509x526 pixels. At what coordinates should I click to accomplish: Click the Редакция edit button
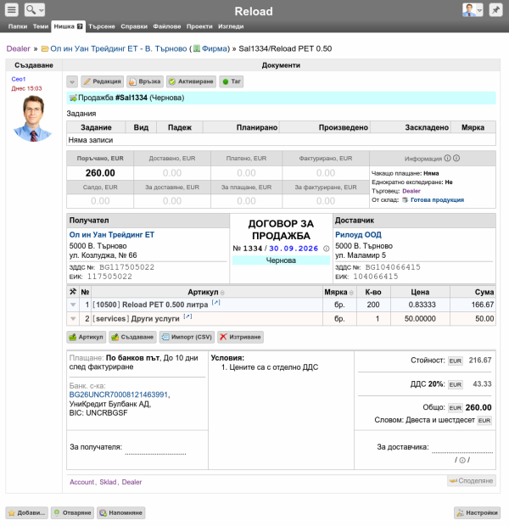(x=102, y=81)
